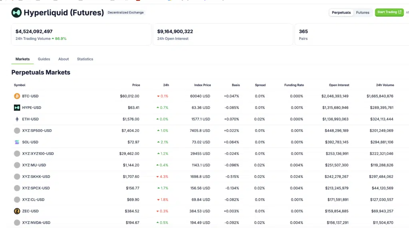Open the XYZ:CL-USD market link

pyautogui.click(x=33, y=200)
